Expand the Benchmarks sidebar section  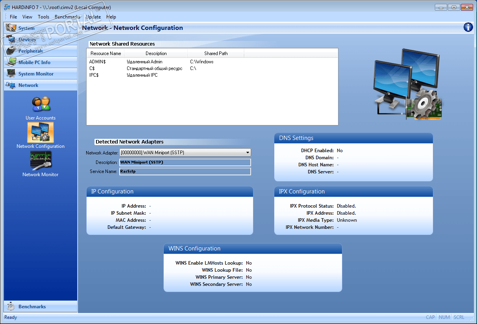pos(41,307)
